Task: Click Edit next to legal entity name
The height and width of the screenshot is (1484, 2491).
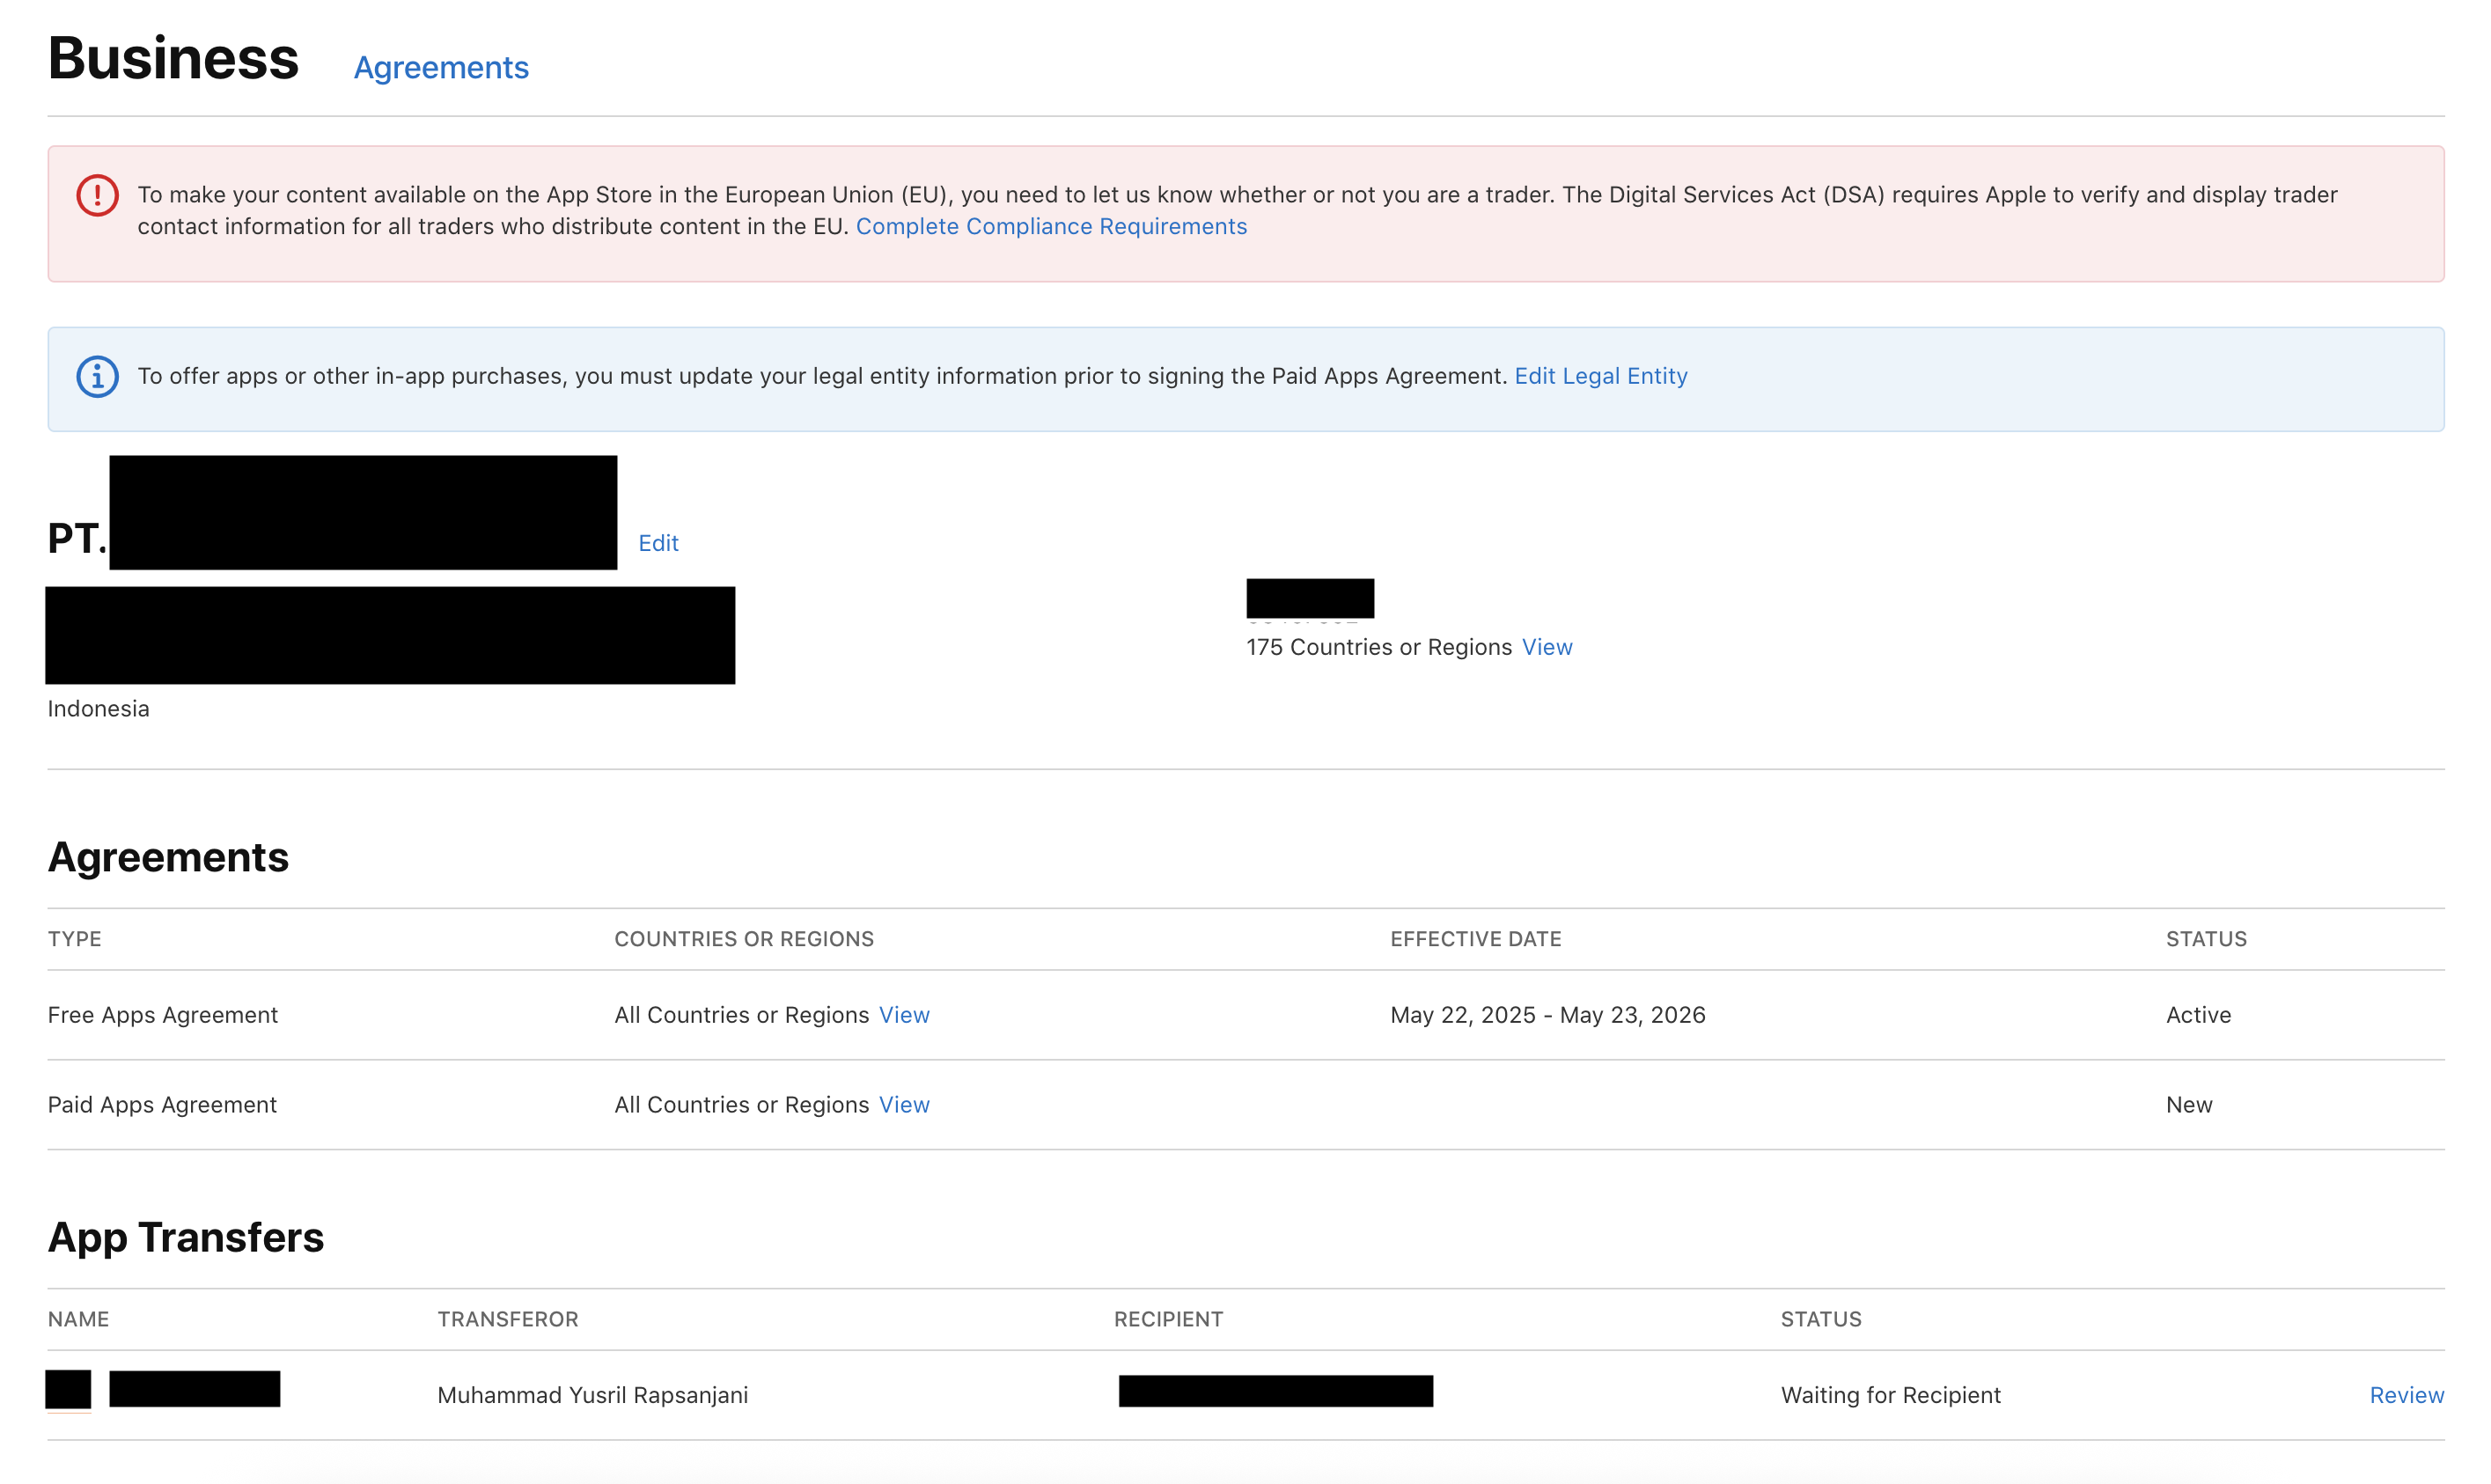Action: 658,543
